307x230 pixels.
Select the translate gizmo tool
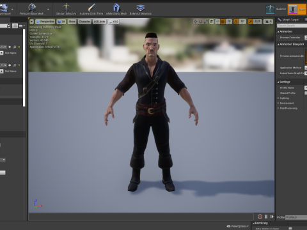click(x=195, y=22)
